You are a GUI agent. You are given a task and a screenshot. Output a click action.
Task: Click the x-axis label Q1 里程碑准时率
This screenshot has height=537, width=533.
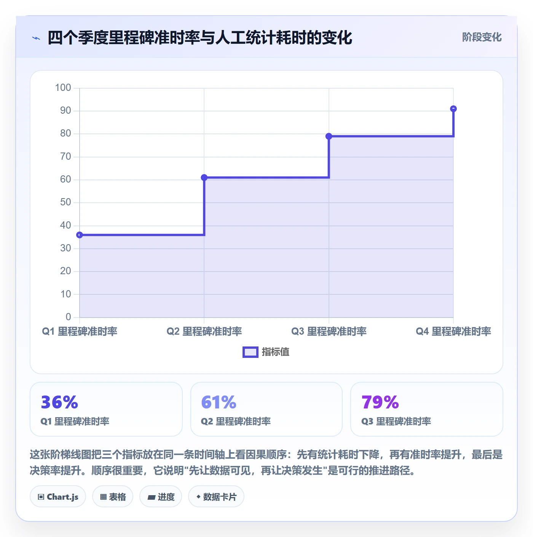click(80, 332)
